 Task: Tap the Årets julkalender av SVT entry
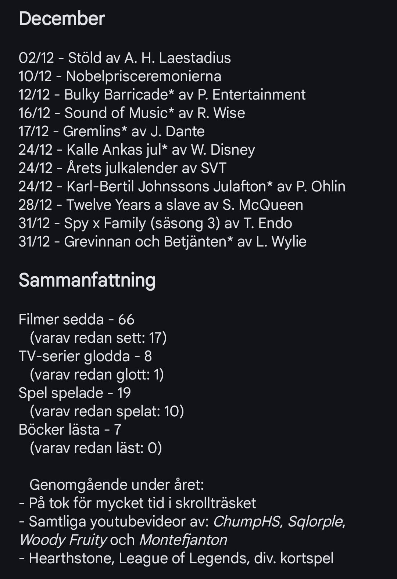122,168
